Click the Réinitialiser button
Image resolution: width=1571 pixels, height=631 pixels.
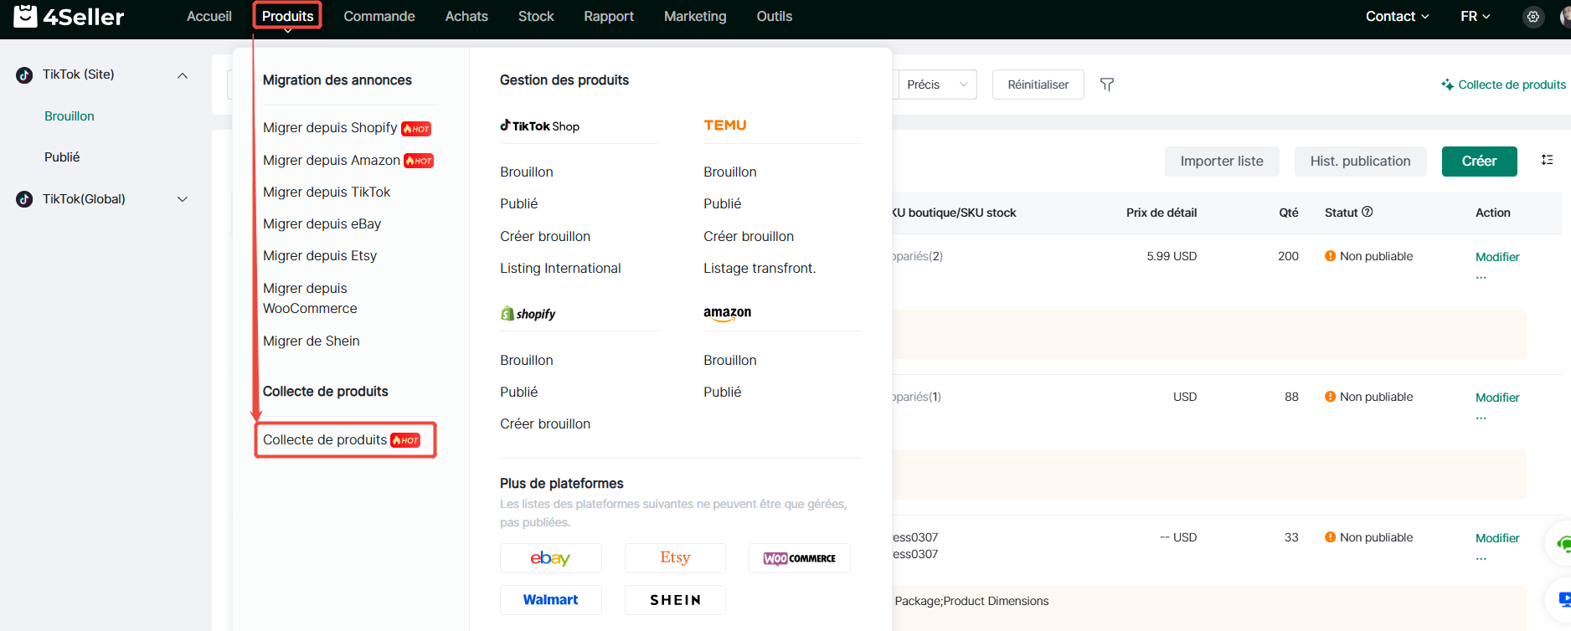click(1038, 85)
